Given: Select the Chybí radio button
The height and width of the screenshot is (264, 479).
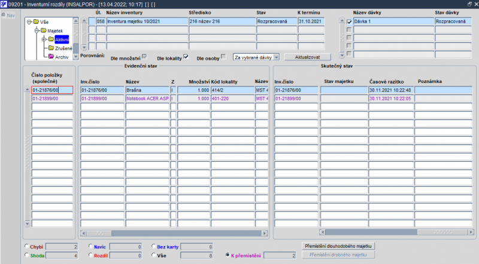Looking at the screenshot, I should tap(26, 246).
